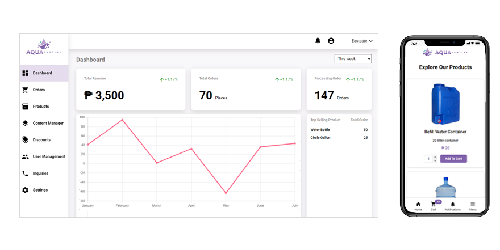The width and height of the screenshot is (500, 250).
Task: Tap the Menu hamburger icon on phone
Action: click(473, 204)
